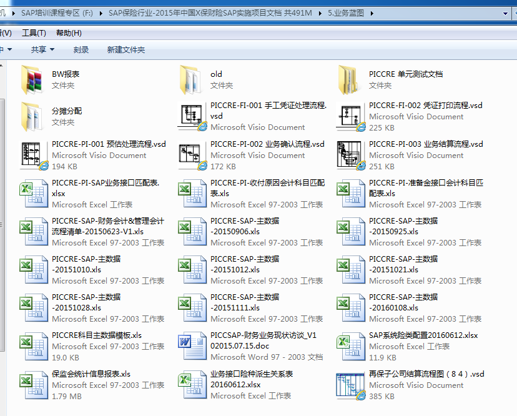Click the navigation pane scroll-up arrow
Screen dimensions: 517x416
2,66
